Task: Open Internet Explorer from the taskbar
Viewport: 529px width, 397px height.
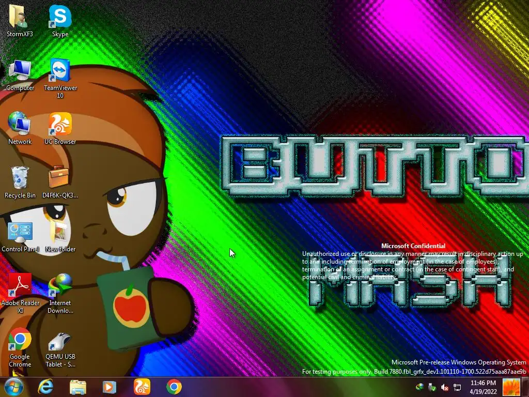Action: coord(45,387)
